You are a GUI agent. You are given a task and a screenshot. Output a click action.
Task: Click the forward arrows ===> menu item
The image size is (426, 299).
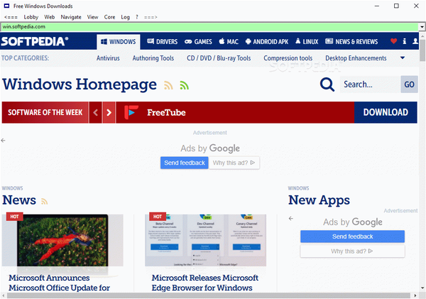tap(151, 17)
